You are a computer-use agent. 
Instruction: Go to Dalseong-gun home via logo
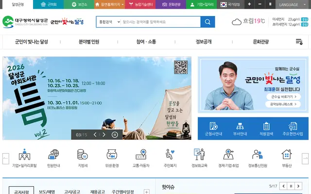tap(25, 22)
